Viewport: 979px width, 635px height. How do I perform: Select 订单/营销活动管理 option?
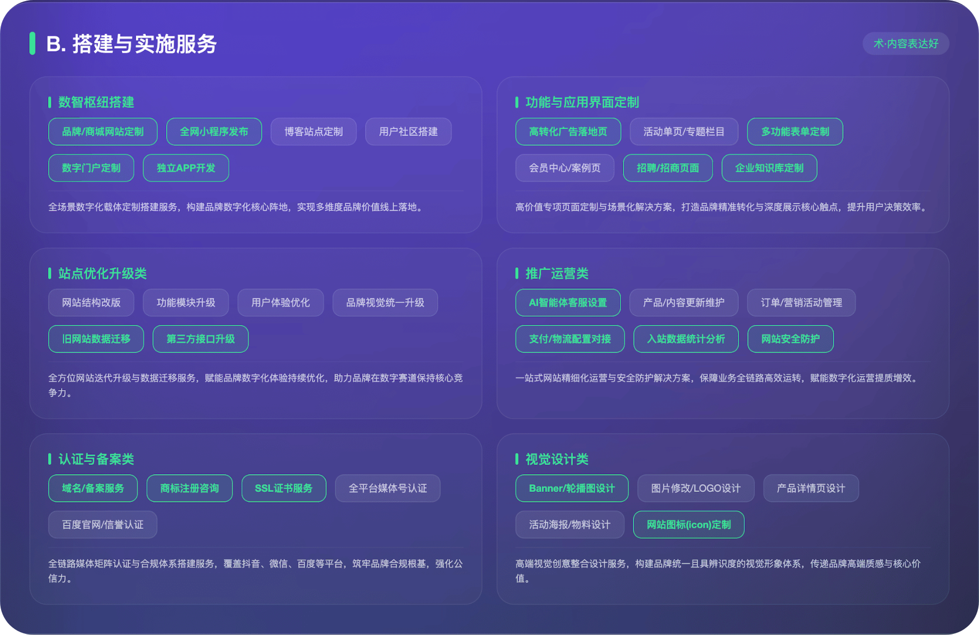pyautogui.click(x=801, y=303)
